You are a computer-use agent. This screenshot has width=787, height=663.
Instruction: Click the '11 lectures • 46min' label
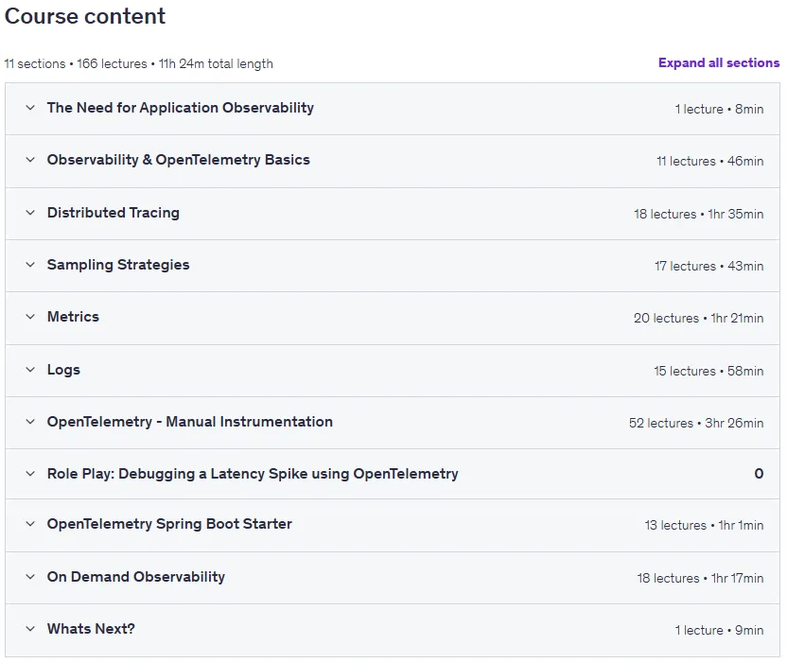pos(710,161)
